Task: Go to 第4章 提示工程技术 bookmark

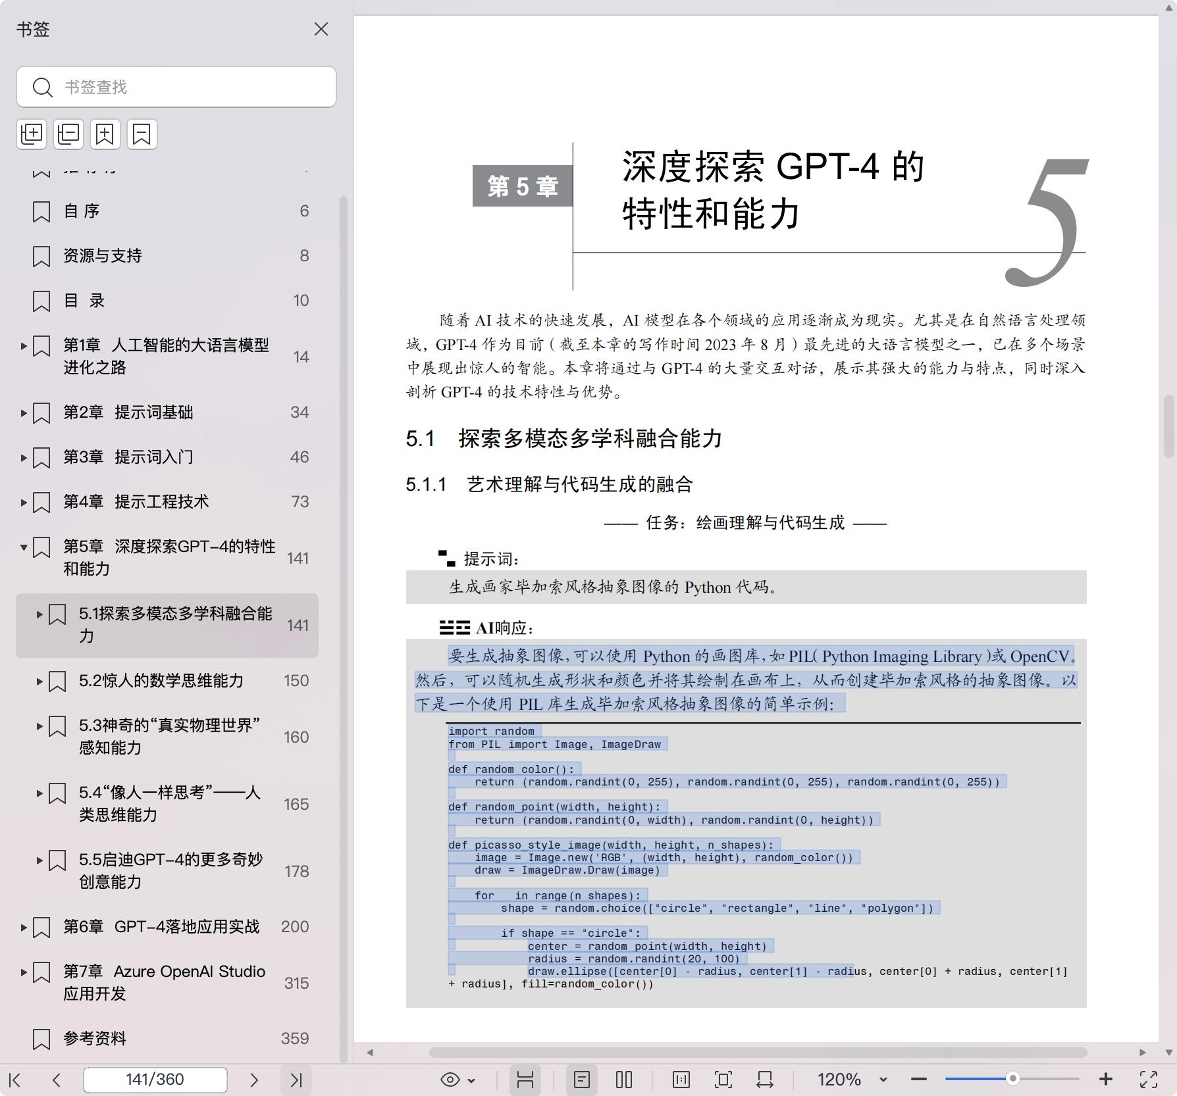Action: point(136,502)
